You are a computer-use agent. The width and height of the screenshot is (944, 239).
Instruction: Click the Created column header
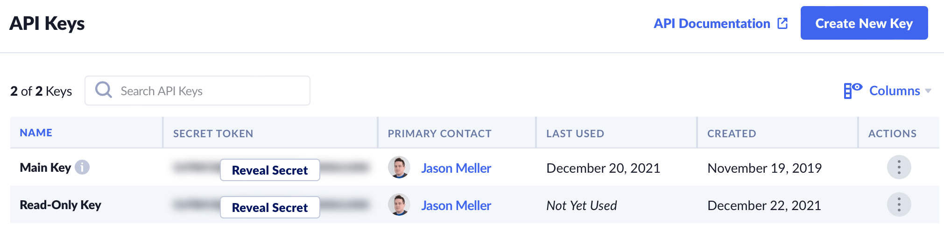click(x=732, y=134)
